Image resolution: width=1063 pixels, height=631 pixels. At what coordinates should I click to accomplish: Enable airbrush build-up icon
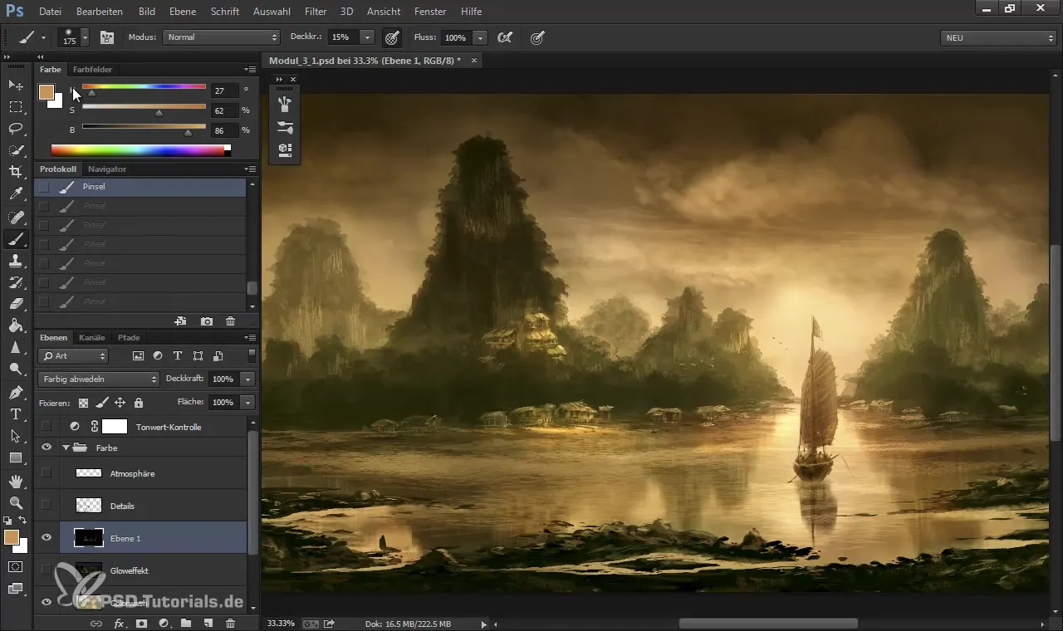[x=503, y=37]
